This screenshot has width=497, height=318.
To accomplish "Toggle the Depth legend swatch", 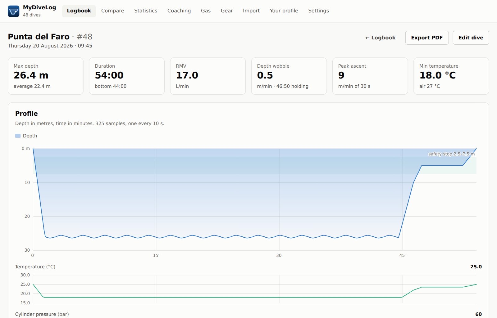I will point(18,136).
